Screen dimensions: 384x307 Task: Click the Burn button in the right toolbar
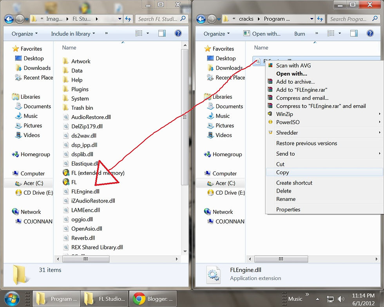(299, 34)
